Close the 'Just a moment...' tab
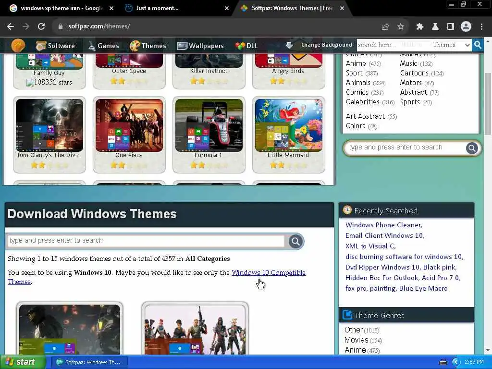 (x=227, y=9)
